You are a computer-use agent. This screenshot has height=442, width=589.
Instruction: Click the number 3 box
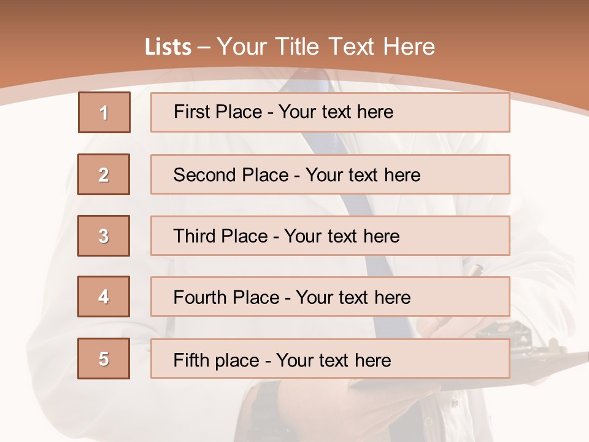coord(104,236)
